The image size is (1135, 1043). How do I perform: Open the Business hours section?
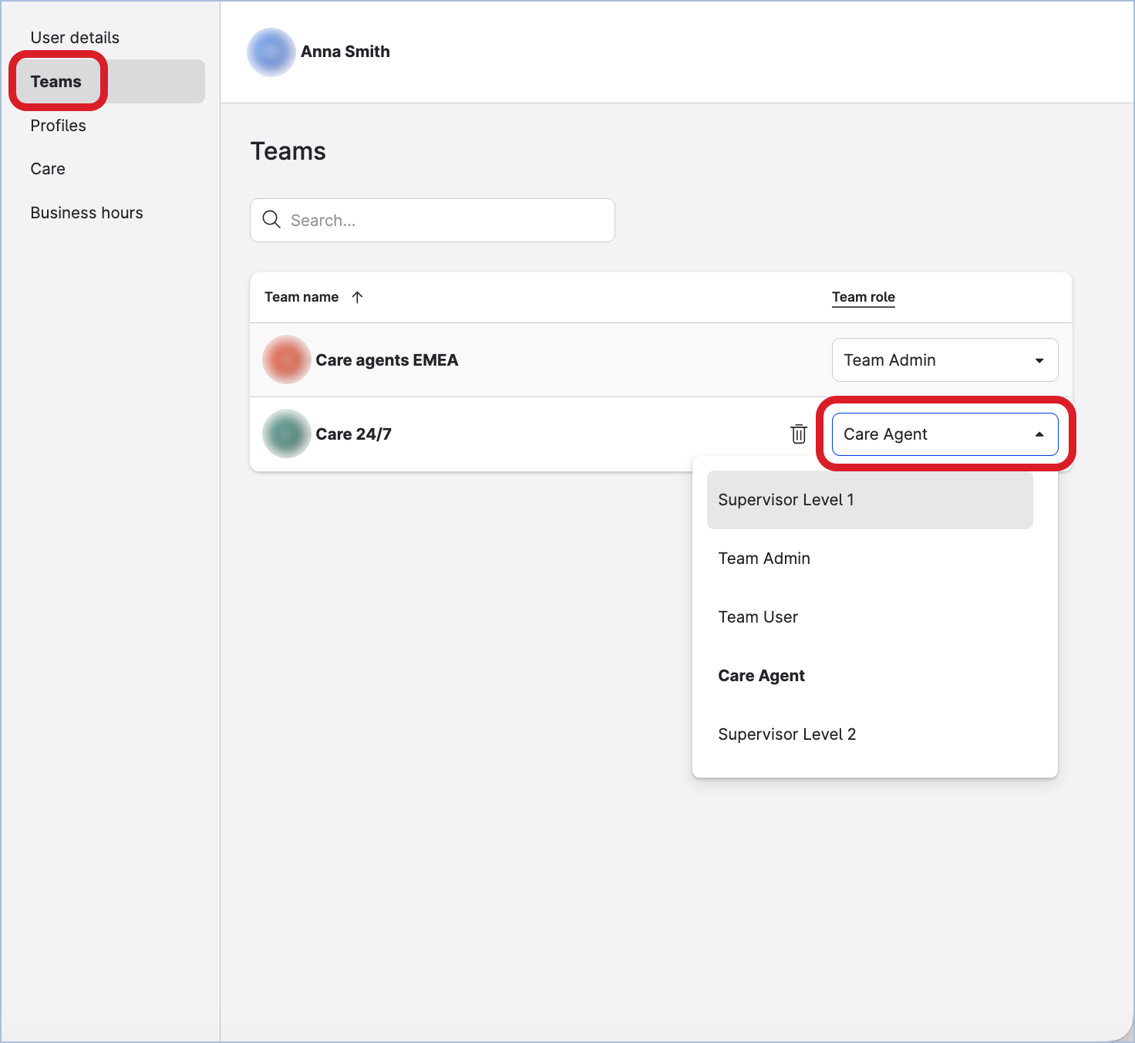tap(86, 212)
